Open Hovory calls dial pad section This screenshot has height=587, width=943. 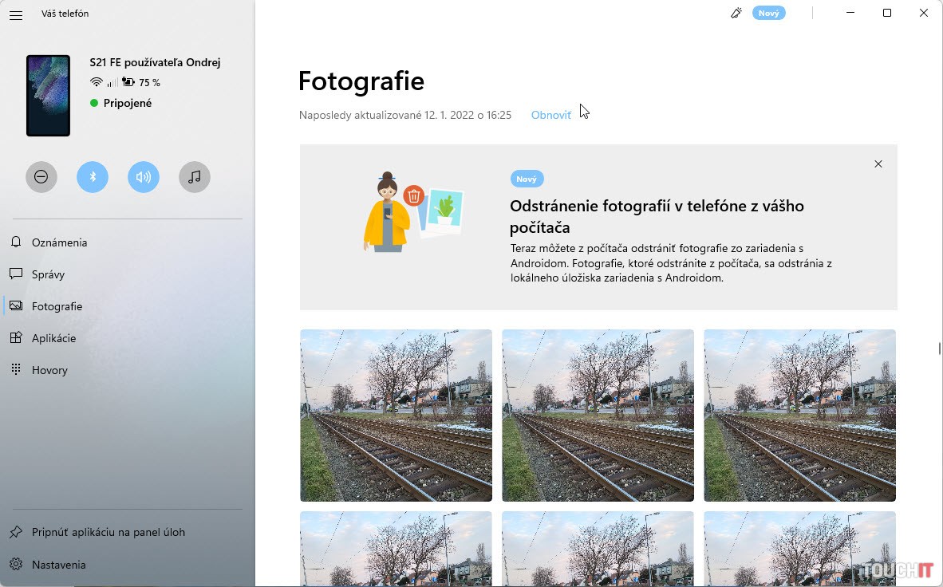tap(49, 370)
